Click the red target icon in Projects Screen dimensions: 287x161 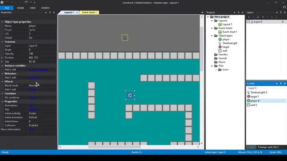tap(220, 47)
